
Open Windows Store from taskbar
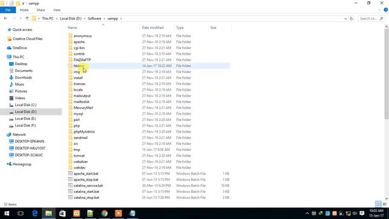[62, 214]
